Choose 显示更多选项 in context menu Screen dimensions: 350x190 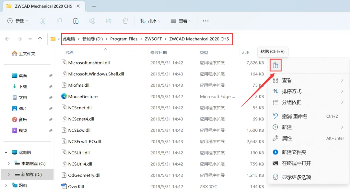click(308, 177)
